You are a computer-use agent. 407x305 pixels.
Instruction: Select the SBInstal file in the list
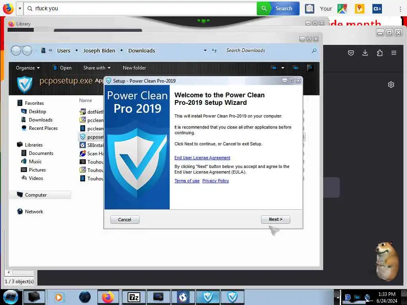91,145
